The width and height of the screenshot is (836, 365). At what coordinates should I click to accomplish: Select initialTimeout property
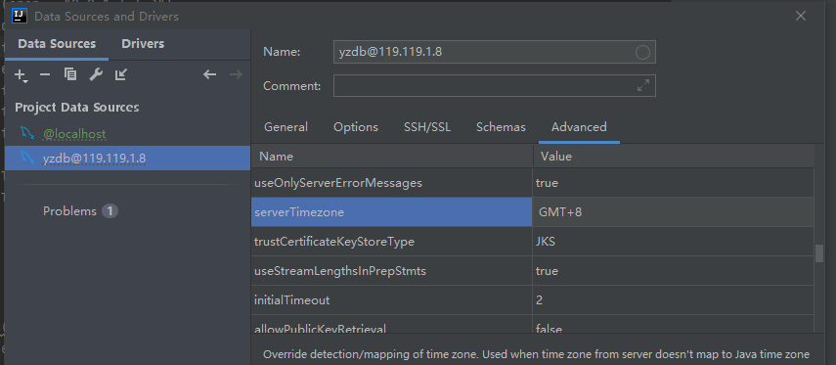point(392,300)
